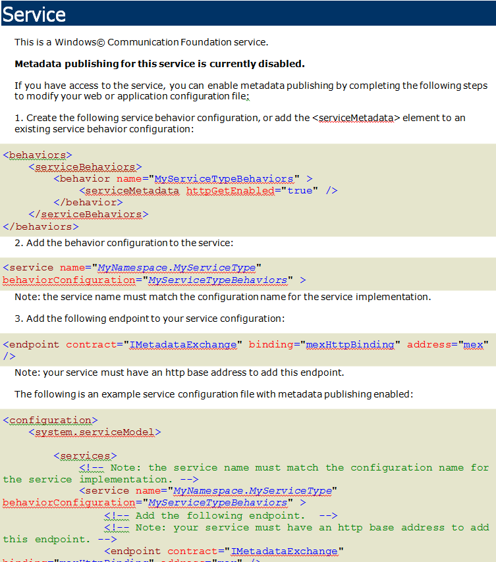Click the closing '</serviceBehaviors>' tag line

pyautogui.click(x=88, y=215)
